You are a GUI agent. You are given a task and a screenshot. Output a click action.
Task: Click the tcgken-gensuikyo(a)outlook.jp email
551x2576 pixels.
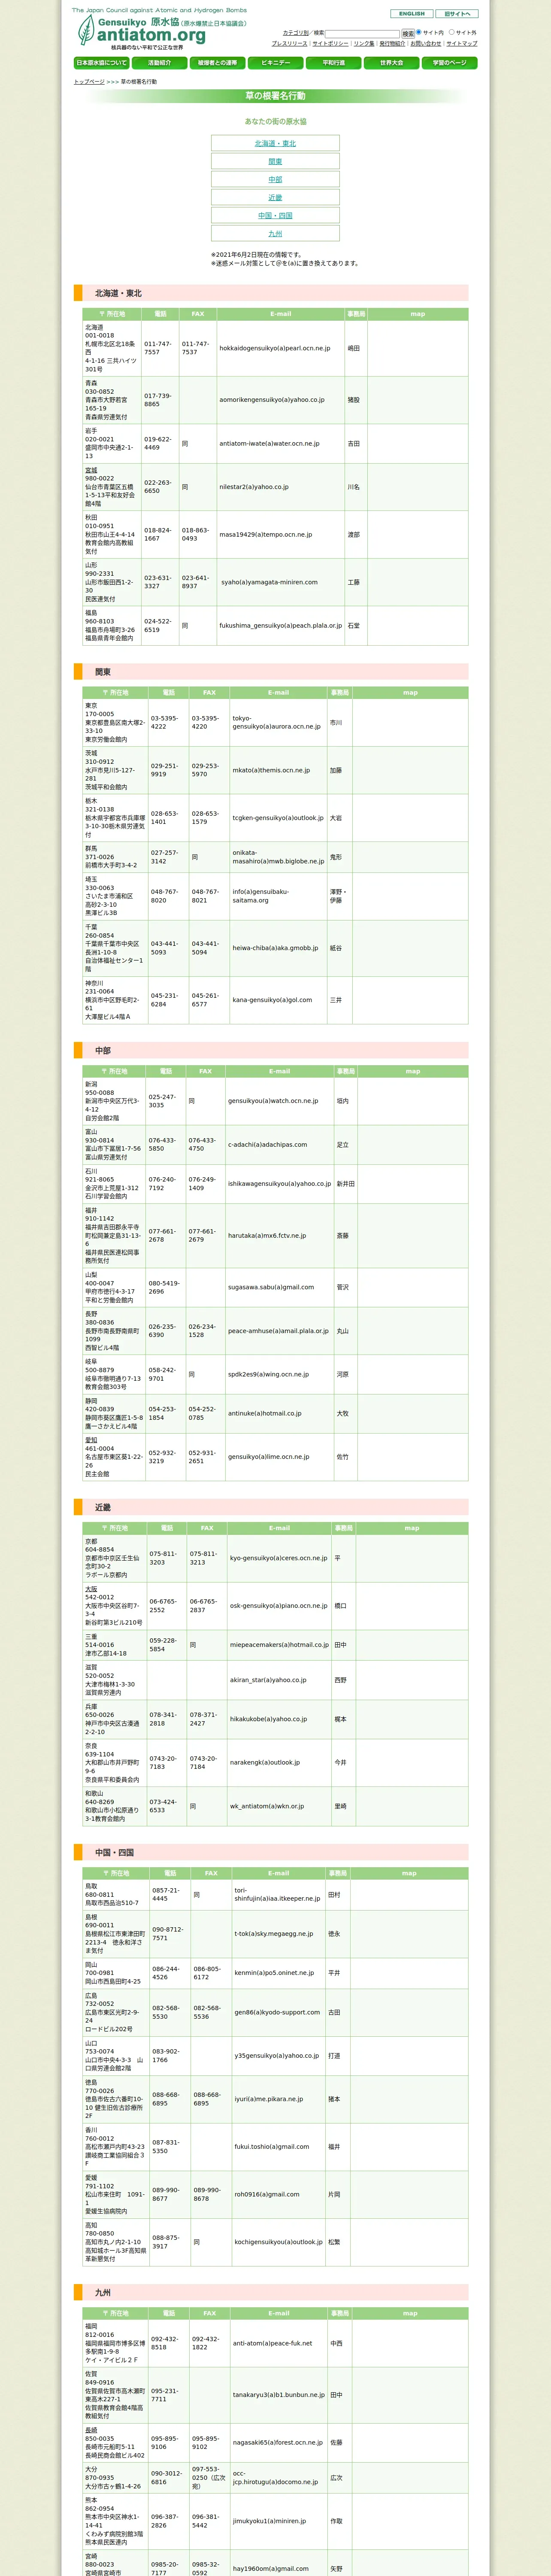pyautogui.click(x=278, y=817)
